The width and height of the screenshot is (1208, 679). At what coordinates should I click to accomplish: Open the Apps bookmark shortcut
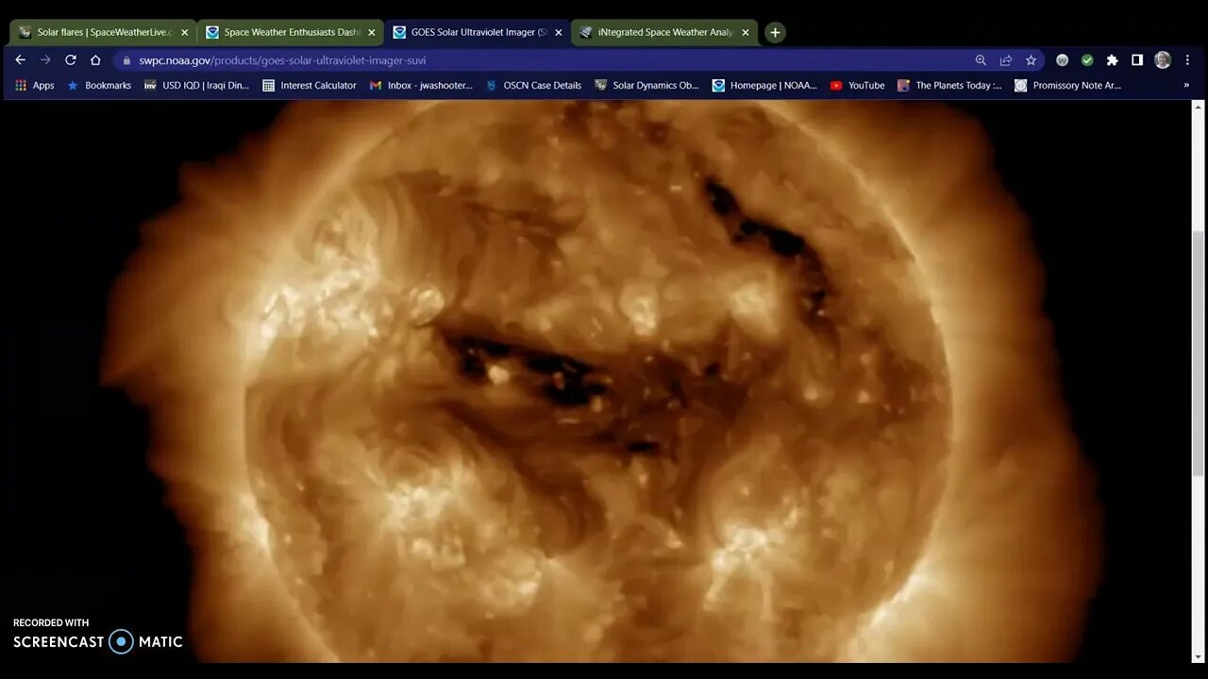pyautogui.click(x=34, y=85)
